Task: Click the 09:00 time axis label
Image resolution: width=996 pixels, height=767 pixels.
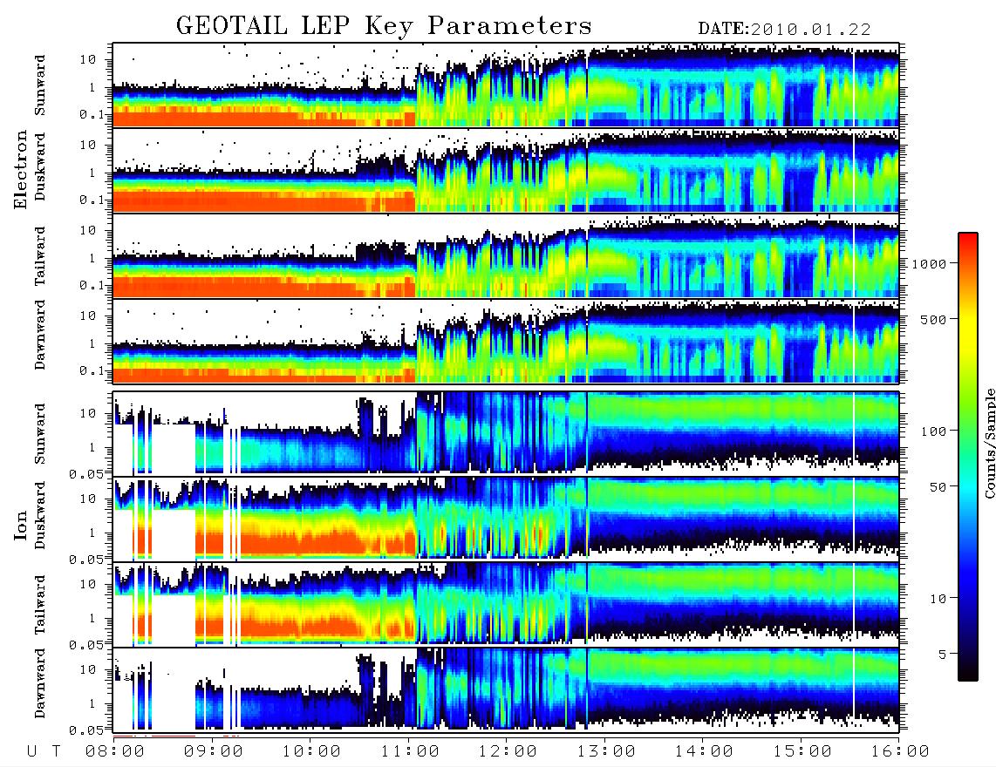Action: click(x=214, y=751)
